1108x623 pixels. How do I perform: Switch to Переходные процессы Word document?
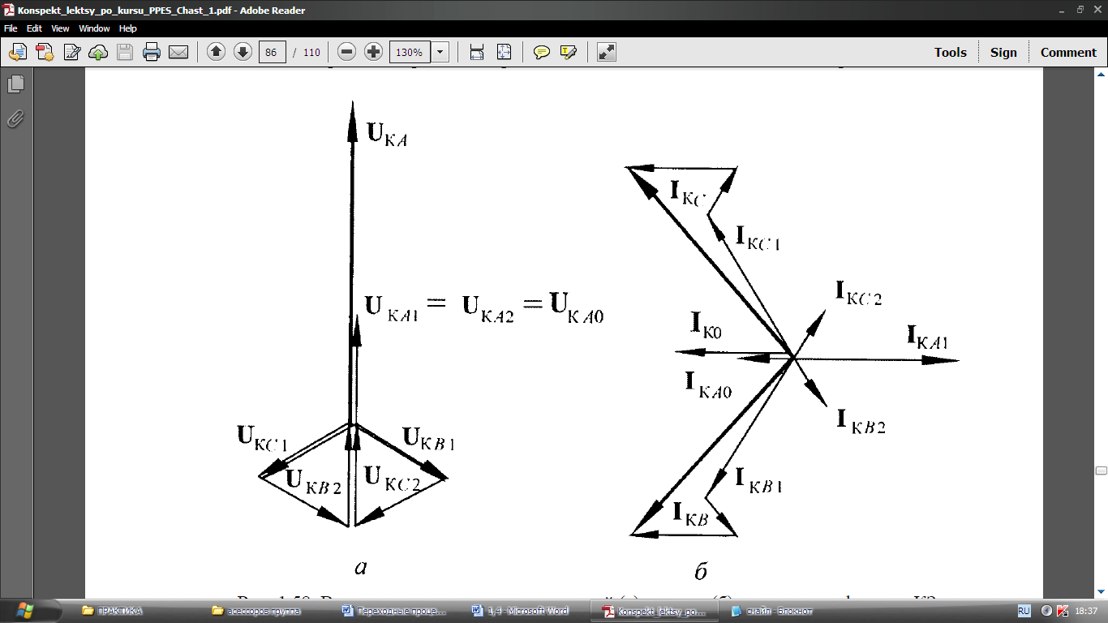click(x=397, y=611)
